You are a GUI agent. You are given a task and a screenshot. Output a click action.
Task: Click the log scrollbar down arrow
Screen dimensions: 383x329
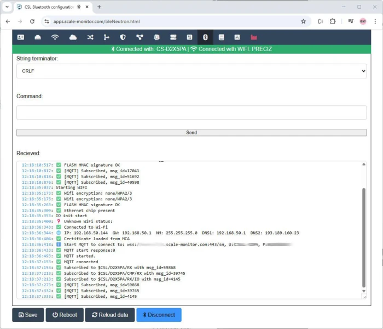point(364,291)
